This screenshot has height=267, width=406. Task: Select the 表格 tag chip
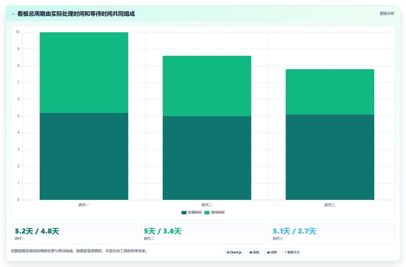254,252
